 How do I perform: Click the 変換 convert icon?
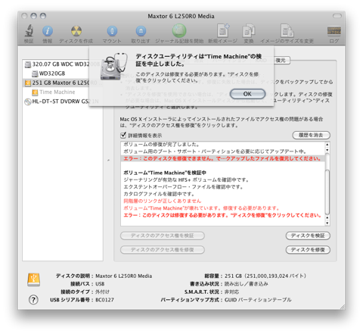tap(249, 31)
